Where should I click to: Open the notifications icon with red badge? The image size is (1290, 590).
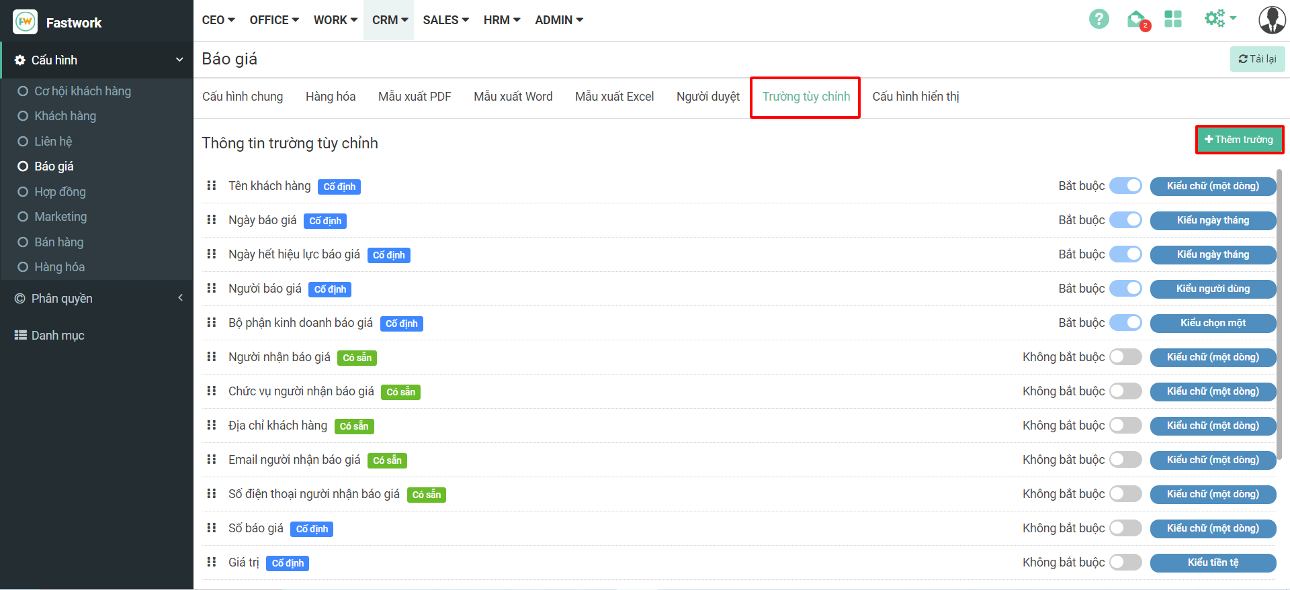1137,20
